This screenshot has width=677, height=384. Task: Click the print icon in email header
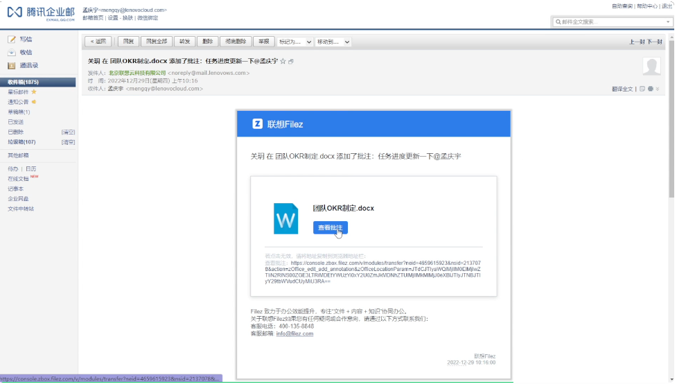(651, 89)
